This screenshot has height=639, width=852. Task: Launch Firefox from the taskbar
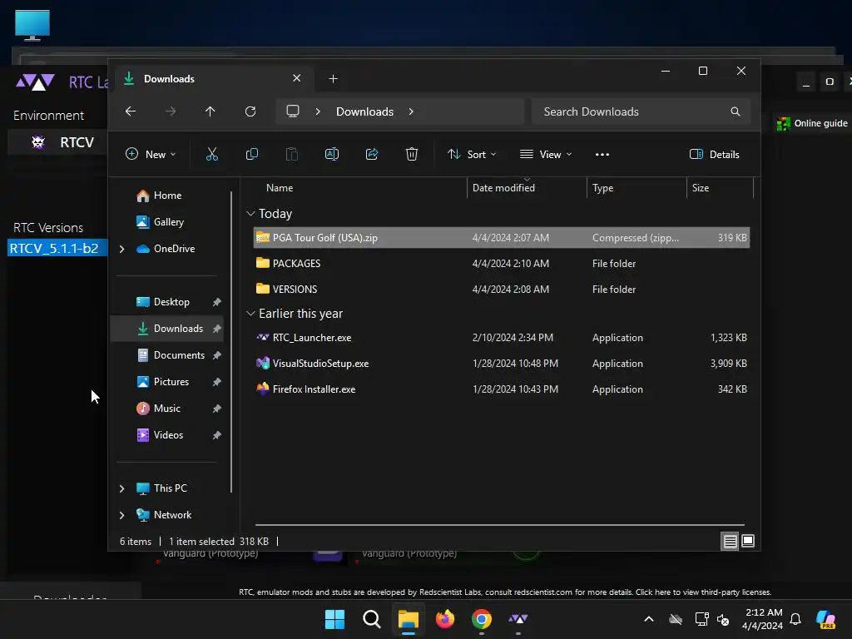tap(445, 619)
